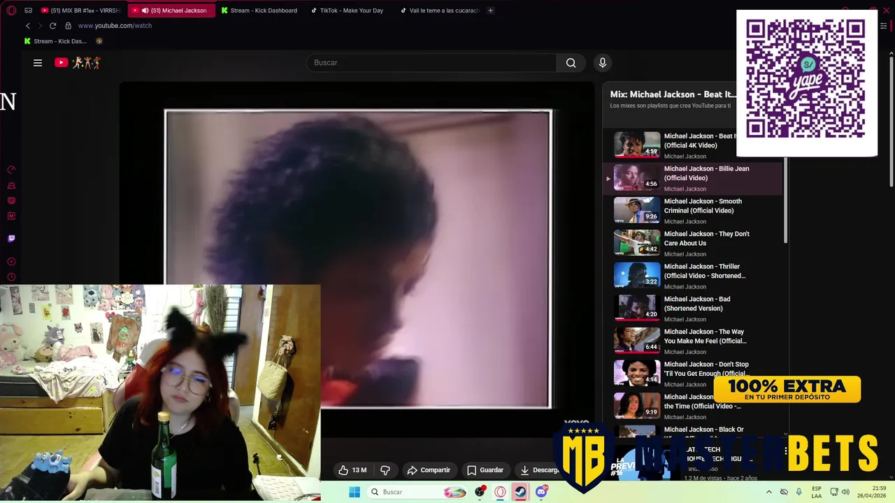Switch to the Vali le teme TikTok tab
The height and width of the screenshot is (503, 895).
click(440, 10)
